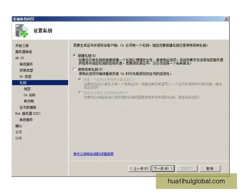Go to the 确认 step
Viewport: 241px width, 193px height.
[x=18, y=126]
